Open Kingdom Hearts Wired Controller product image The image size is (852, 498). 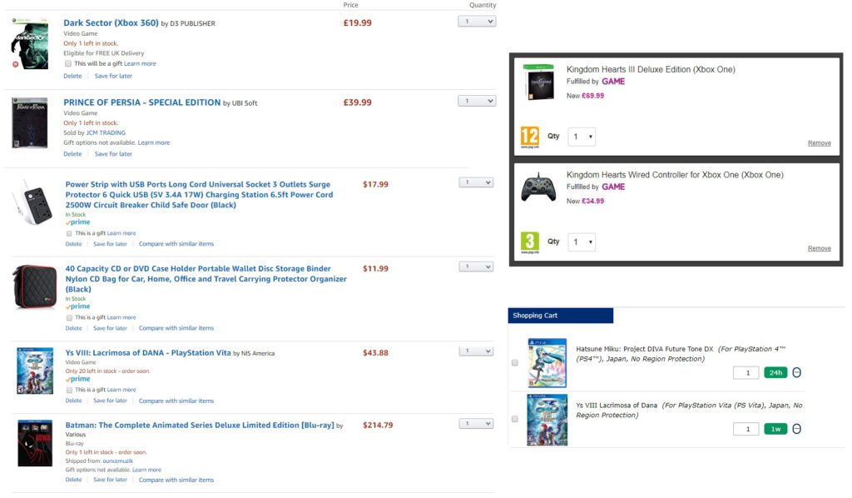click(538, 187)
